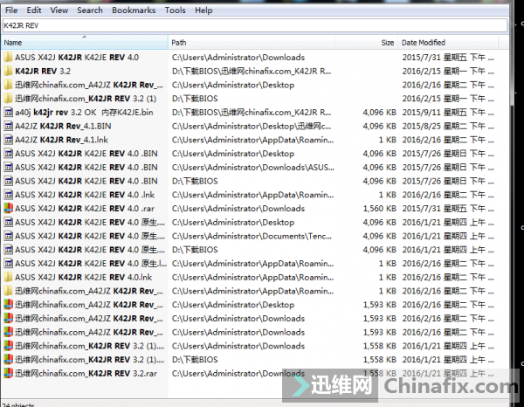524x407 pixels.
Task: Select the name 'A42JZ K42JR Rev_4.1.lnk'
Action: coord(61,140)
